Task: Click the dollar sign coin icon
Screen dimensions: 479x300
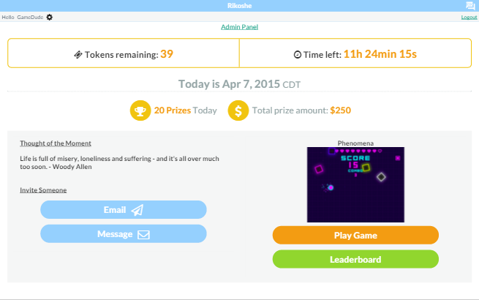Action: click(x=238, y=110)
